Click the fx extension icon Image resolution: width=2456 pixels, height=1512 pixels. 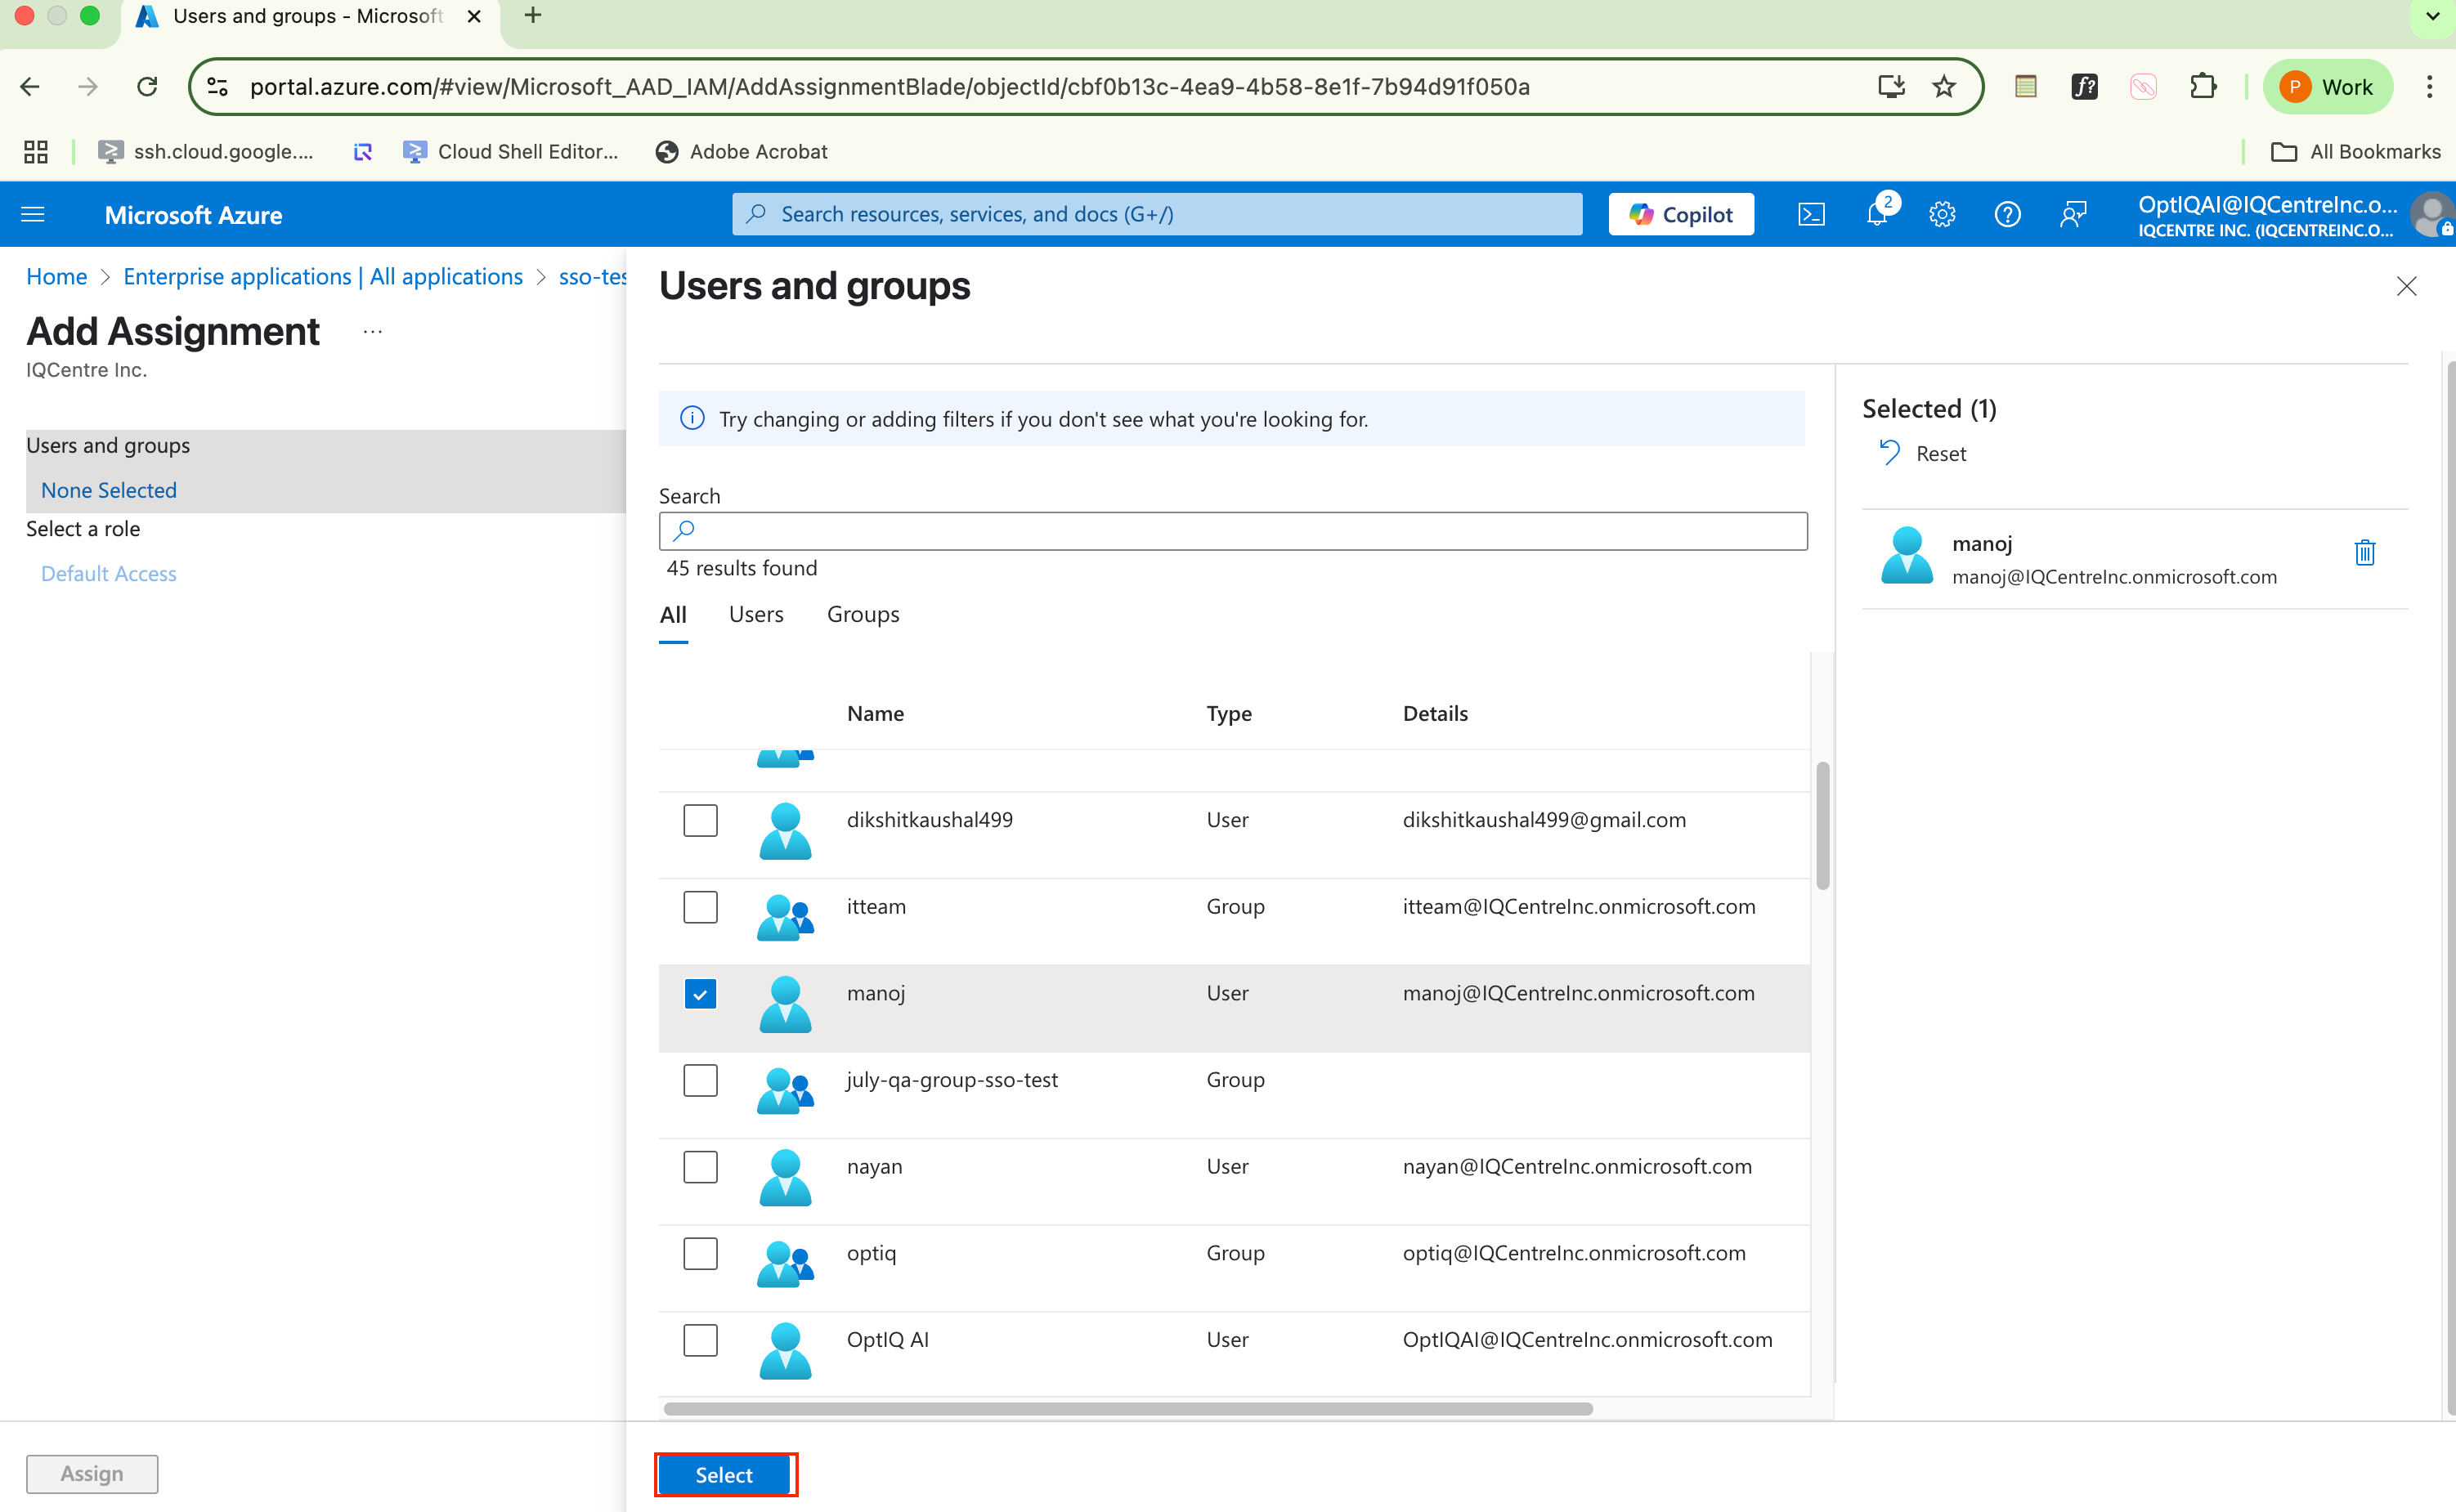click(2084, 87)
